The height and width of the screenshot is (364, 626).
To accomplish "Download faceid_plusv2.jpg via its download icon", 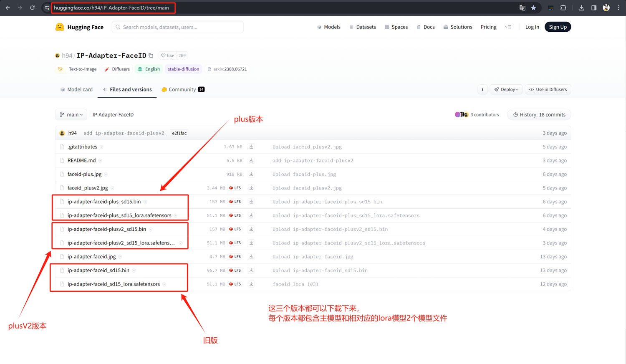I will point(251,188).
